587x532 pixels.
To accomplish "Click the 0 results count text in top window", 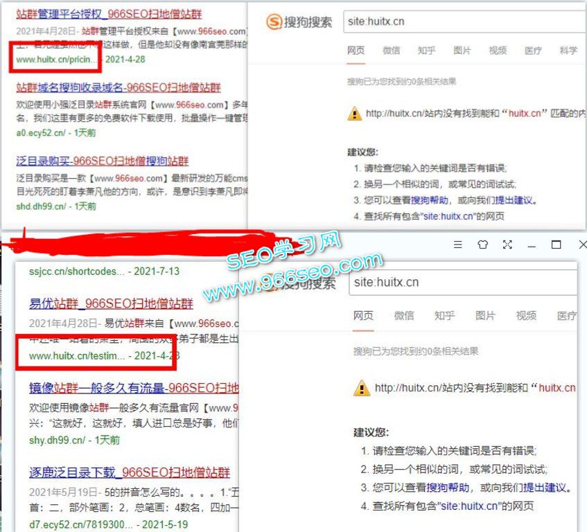I will (x=401, y=81).
